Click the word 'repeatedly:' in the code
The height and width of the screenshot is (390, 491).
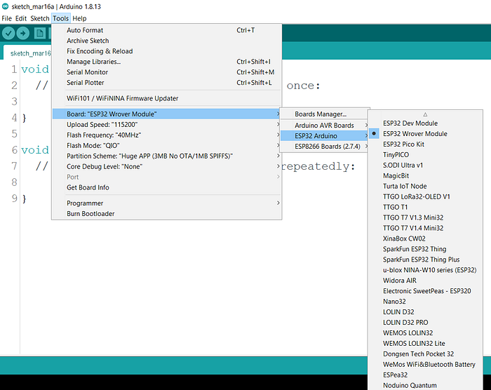point(318,166)
